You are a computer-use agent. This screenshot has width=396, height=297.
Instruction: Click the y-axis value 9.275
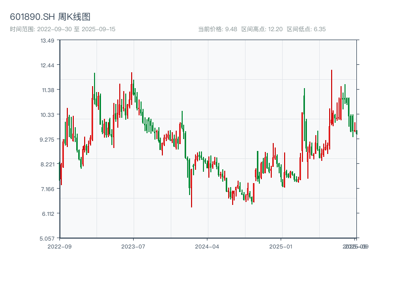click(47, 140)
